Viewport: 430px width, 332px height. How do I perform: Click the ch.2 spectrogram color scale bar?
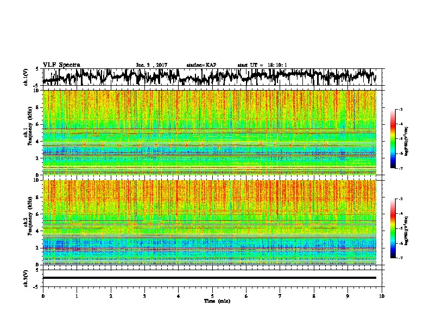[393, 228]
